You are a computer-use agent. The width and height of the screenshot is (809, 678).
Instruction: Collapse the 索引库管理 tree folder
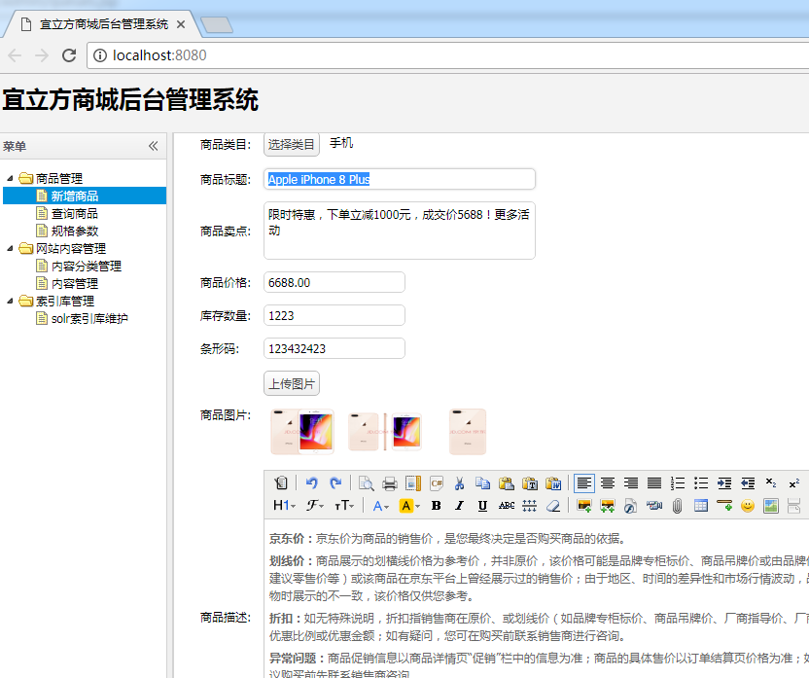(x=10, y=302)
